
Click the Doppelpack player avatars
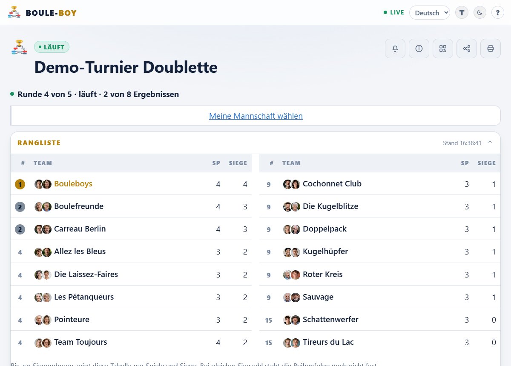tap(292, 229)
